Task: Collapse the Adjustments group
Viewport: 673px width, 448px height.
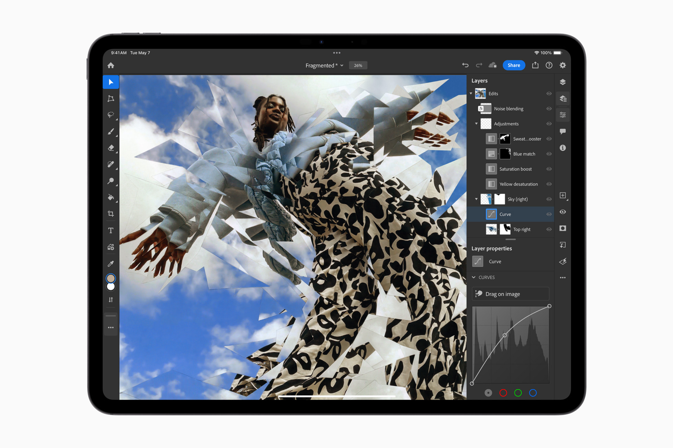Action: (476, 124)
